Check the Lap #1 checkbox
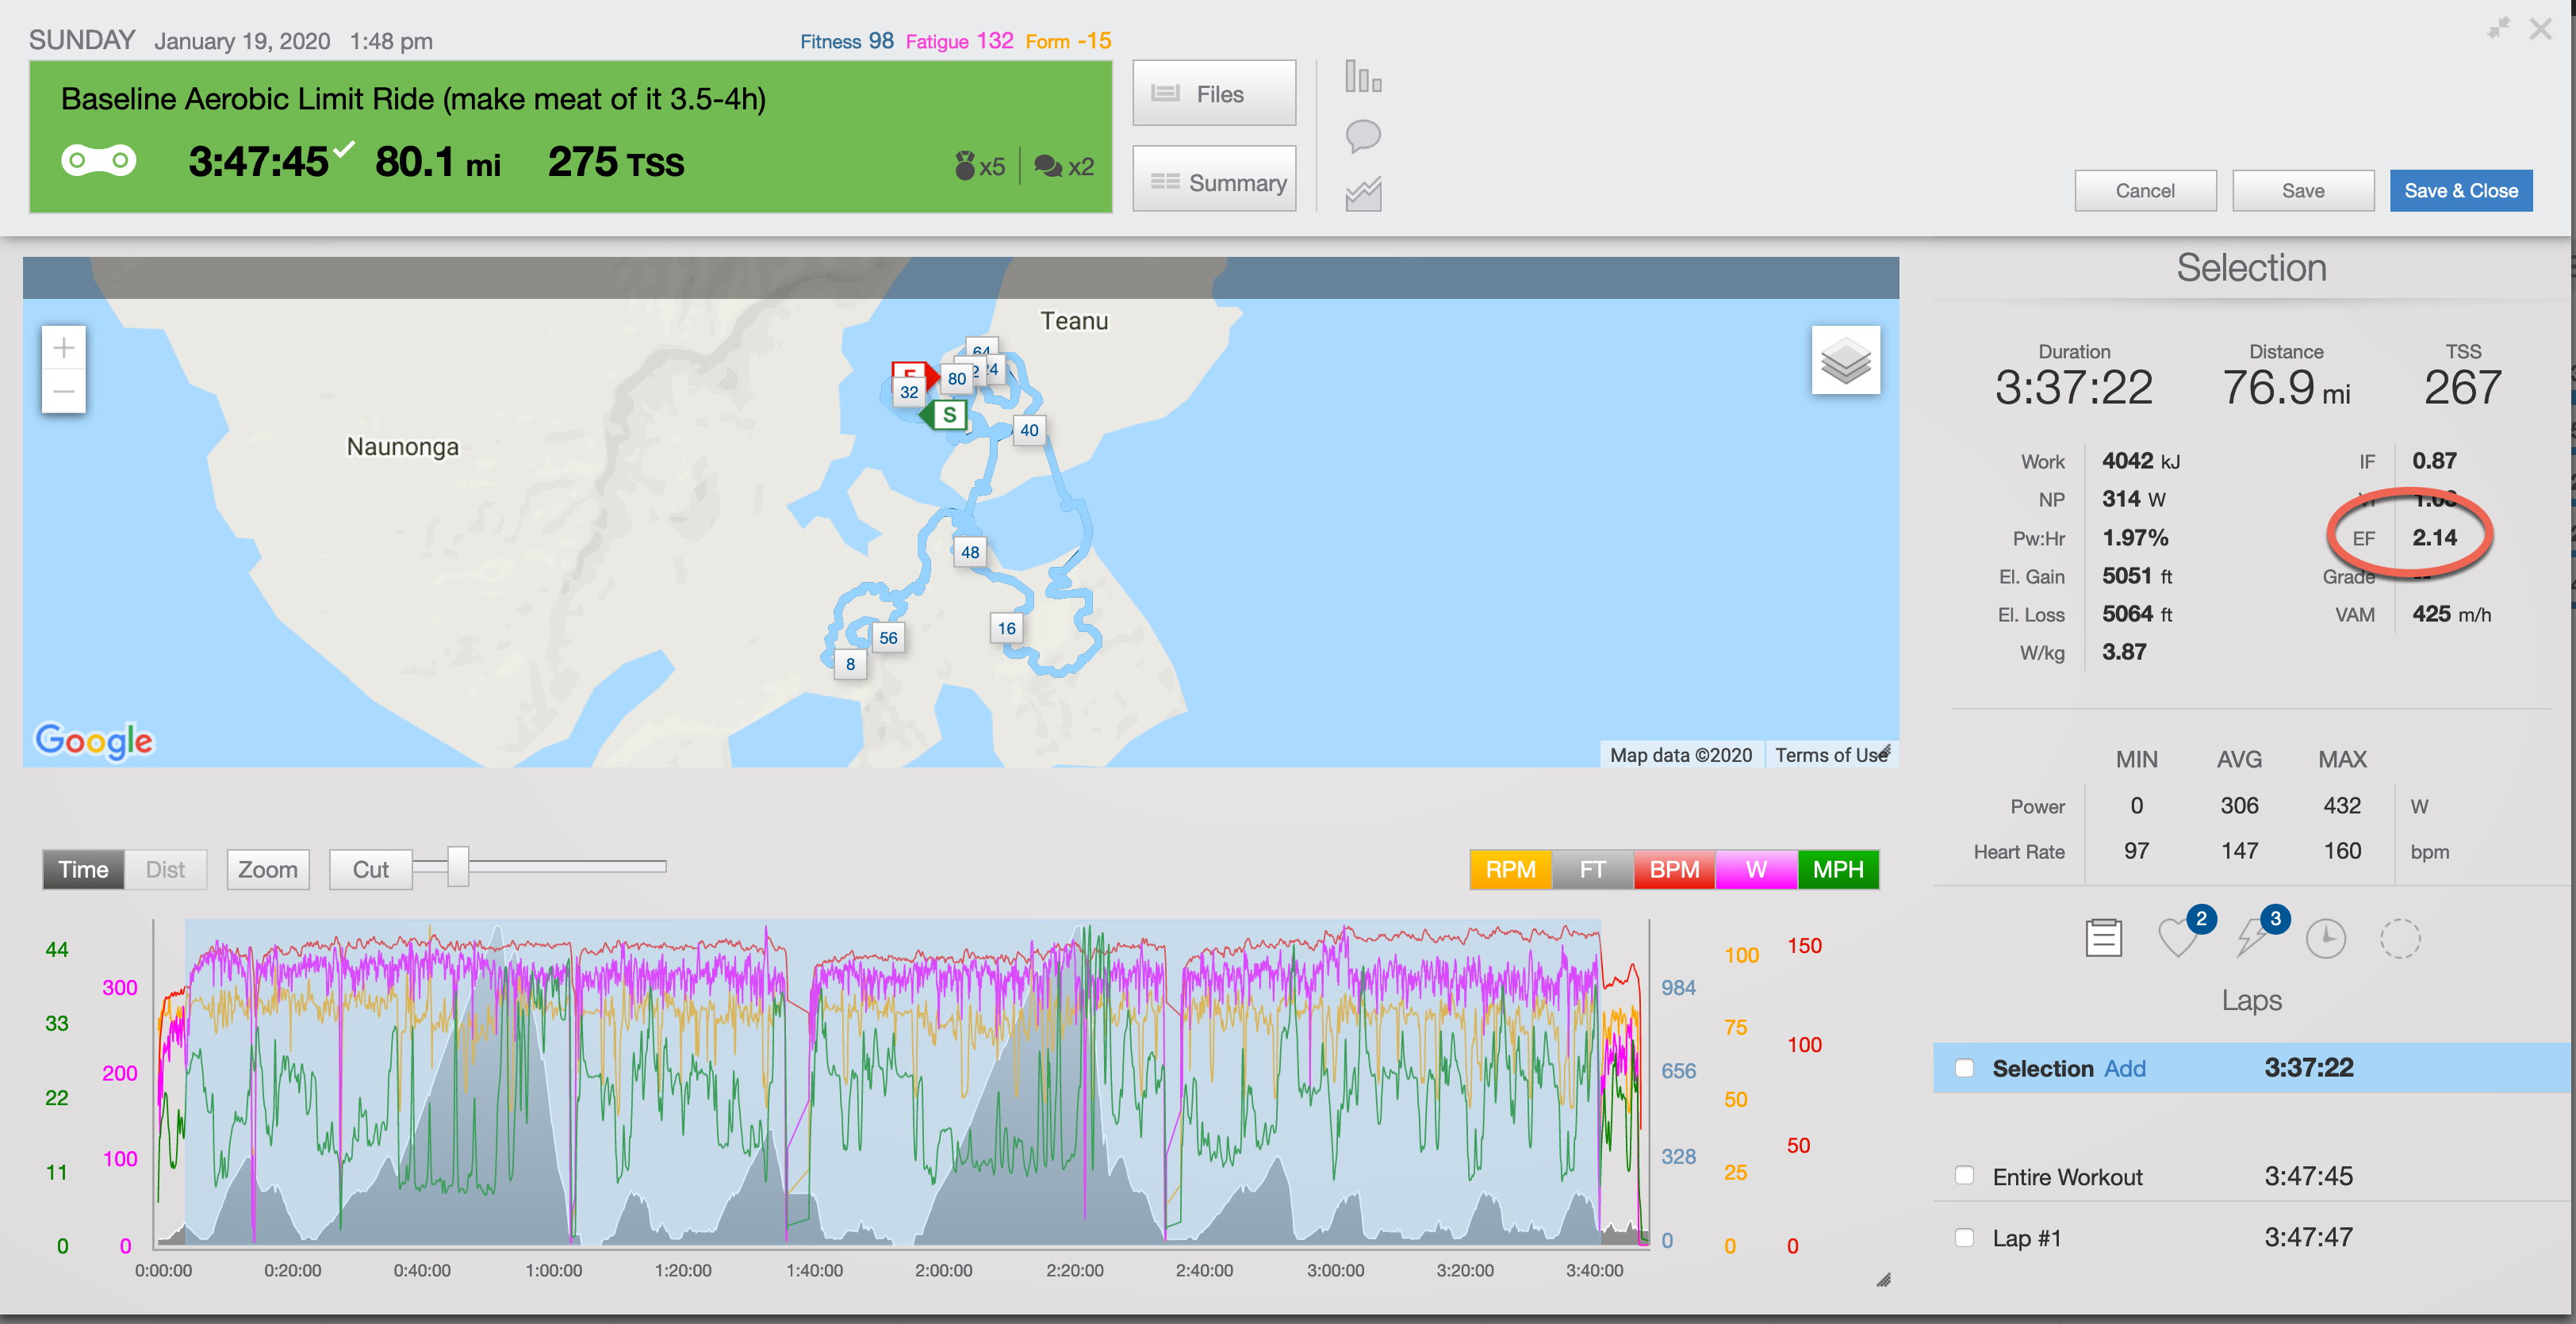The height and width of the screenshot is (1324, 2576). pyautogui.click(x=1964, y=1237)
